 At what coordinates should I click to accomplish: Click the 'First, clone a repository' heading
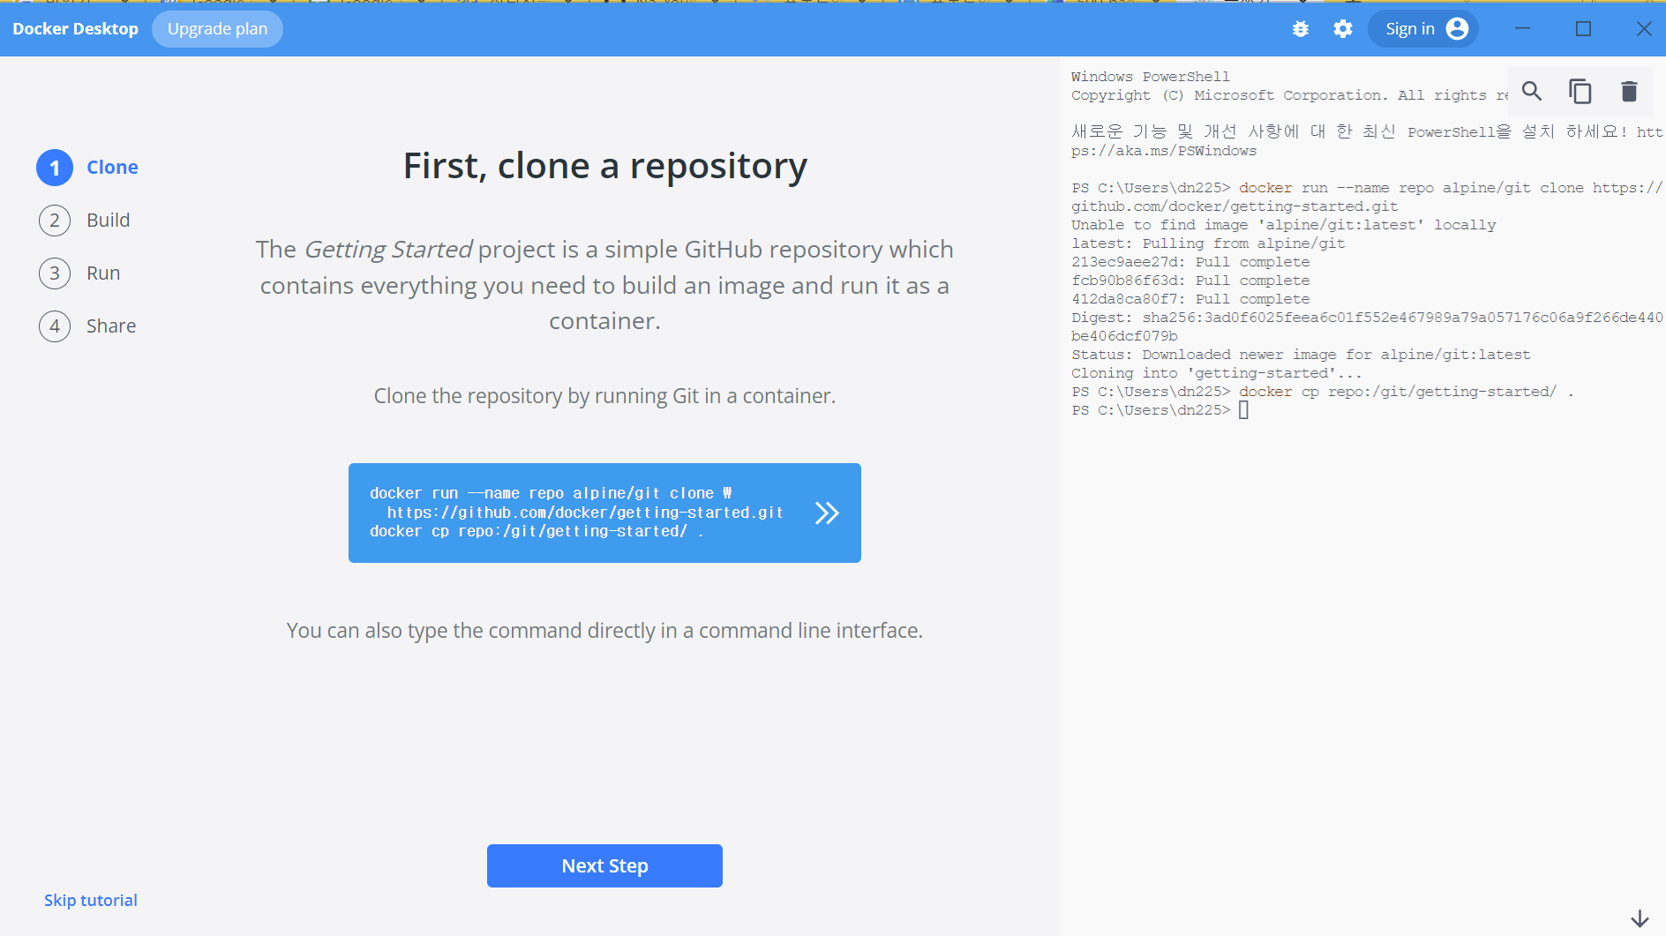click(x=604, y=166)
